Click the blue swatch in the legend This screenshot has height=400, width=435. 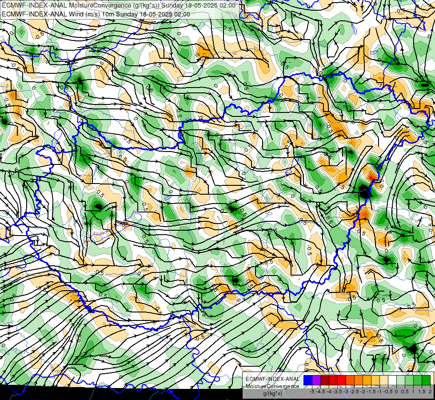pyautogui.click(x=308, y=380)
